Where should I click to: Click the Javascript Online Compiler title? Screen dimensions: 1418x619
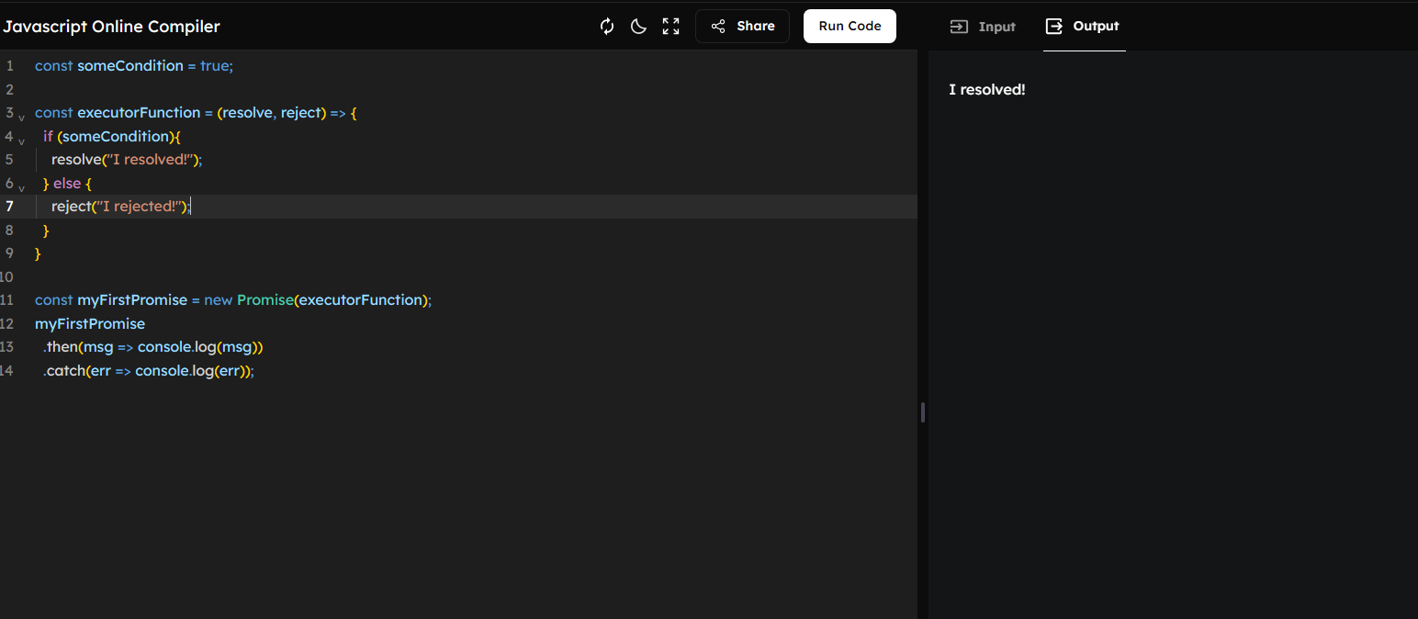pos(111,27)
